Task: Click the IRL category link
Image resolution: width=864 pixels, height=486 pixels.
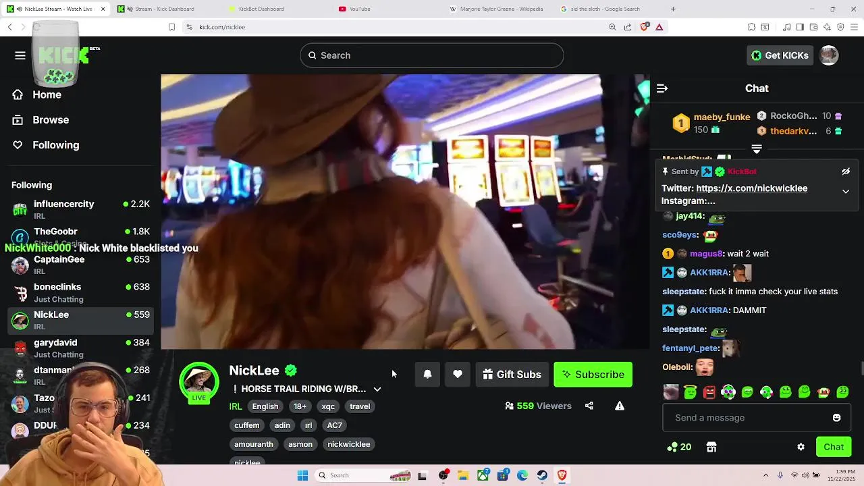Action: coord(236,406)
